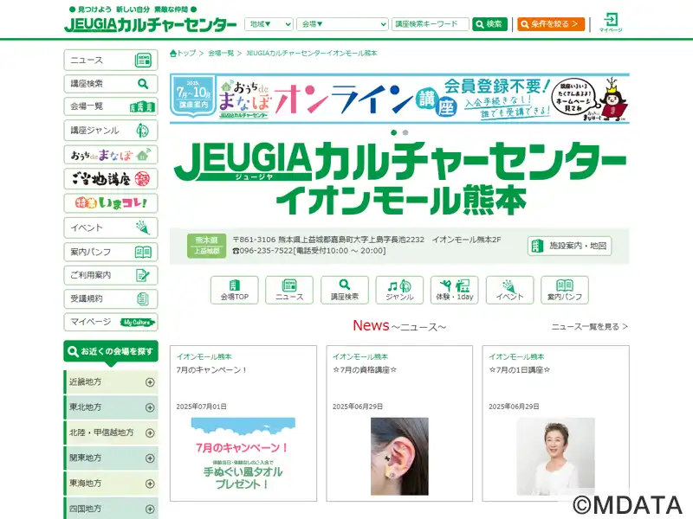Open 会場一覧 in the sidebar menu

click(111, 106)
